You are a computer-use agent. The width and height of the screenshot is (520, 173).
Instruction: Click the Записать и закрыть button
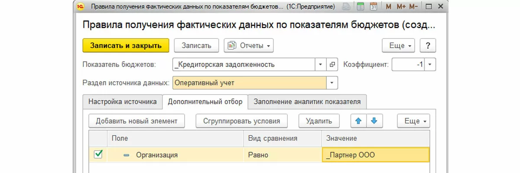125,45
